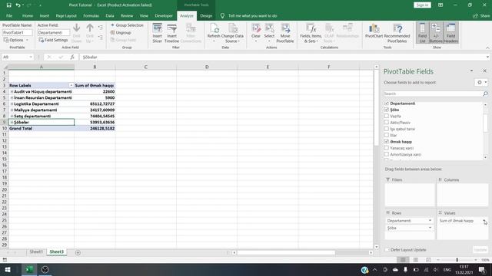Image resolution: width=492 pixels, height=276 pixels.
Task: Open Excel from the taskbar
Action: click(x=29, y=270)
